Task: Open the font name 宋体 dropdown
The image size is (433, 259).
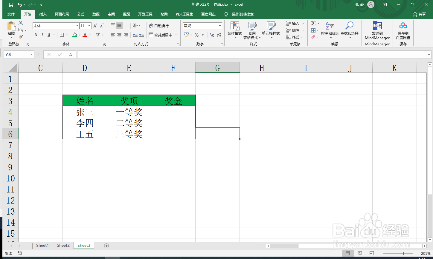Action: pyautogui.click(x=77, y=26)
